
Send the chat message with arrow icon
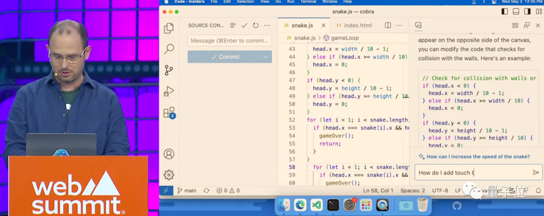[535, 173]
